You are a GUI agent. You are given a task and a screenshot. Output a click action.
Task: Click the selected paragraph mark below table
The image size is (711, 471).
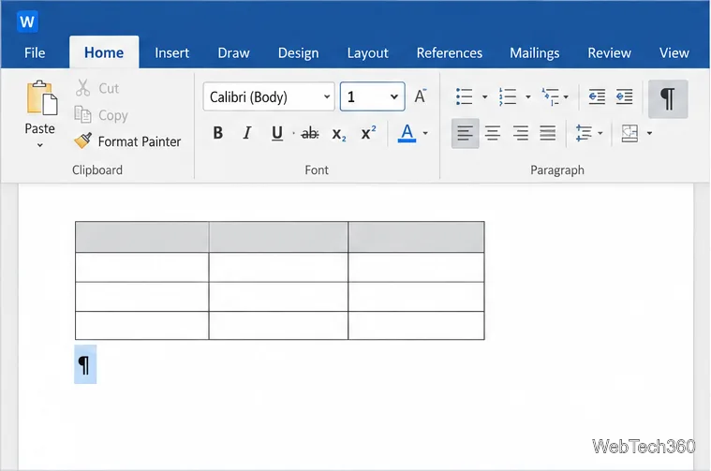pyautogui.click(x=85, y=364)
